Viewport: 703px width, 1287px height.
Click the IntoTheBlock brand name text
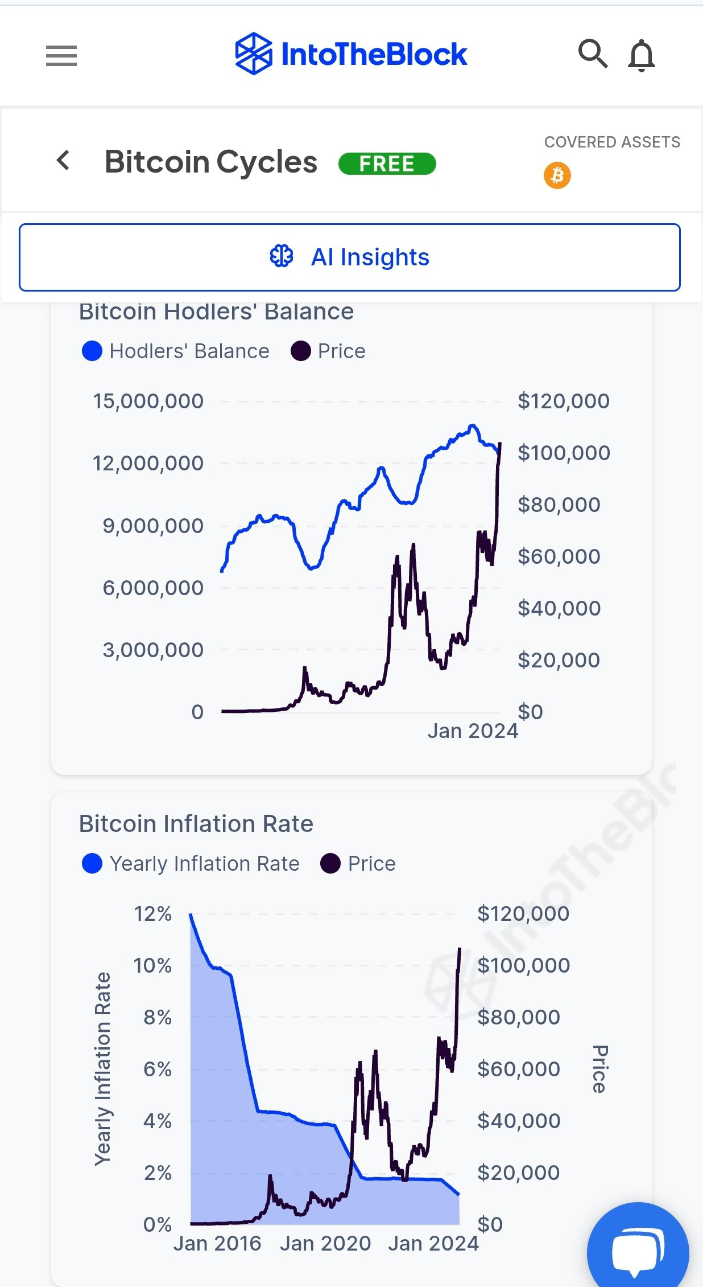(x=374, y=55)
